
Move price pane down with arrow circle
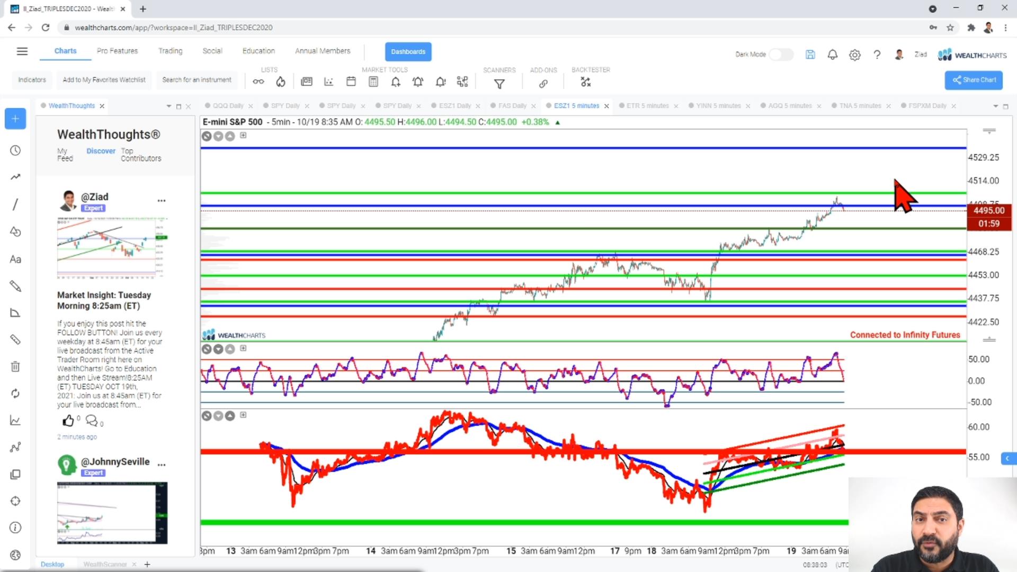pyautogui.click(x=218, y=136)
